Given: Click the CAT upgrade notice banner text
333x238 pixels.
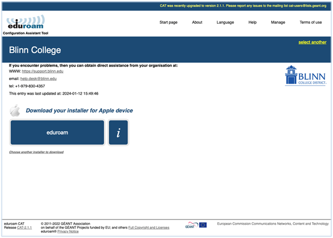Looking at the screenshot, I should coord(243,6).
